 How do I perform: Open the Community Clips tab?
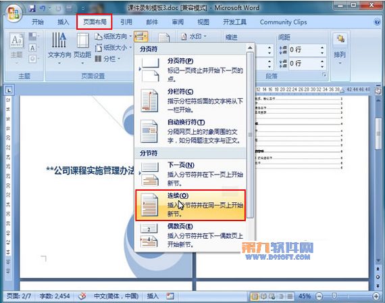(x=284, y=22)
